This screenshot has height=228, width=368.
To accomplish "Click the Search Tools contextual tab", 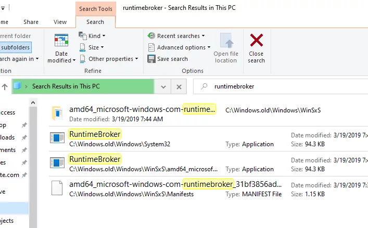I will point(96,9).
